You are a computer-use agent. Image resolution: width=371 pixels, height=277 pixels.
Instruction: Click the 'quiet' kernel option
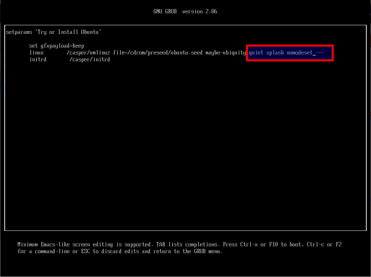click(256, 53)
